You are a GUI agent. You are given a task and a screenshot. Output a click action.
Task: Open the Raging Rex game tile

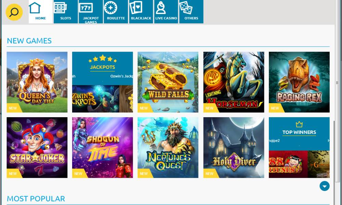(x=299, y=82)
